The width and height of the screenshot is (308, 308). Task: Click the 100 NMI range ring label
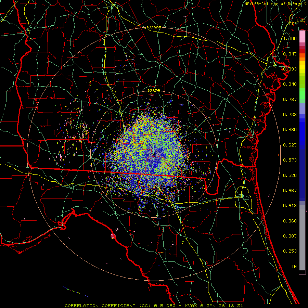click(154, 27)
